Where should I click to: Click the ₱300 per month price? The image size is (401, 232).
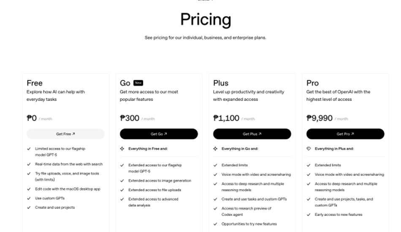130,118
